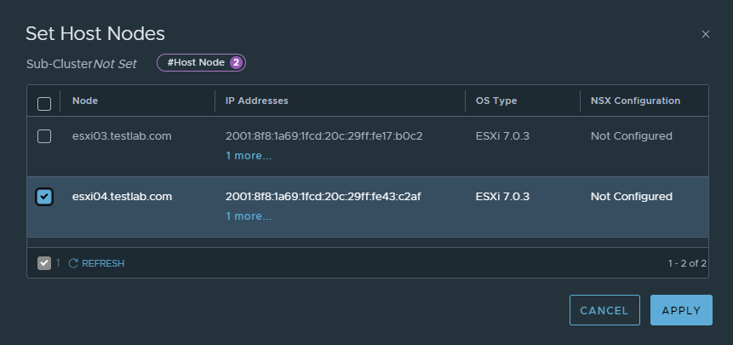Toggle the select-all header checkbox
This screenshot has height=345, width=733.
[44, 103]
